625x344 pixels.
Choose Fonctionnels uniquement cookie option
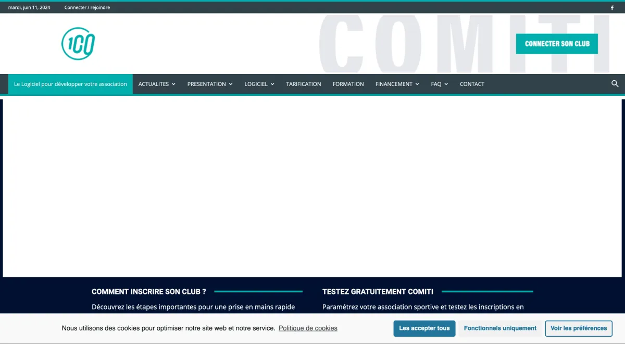pos(500,328)
